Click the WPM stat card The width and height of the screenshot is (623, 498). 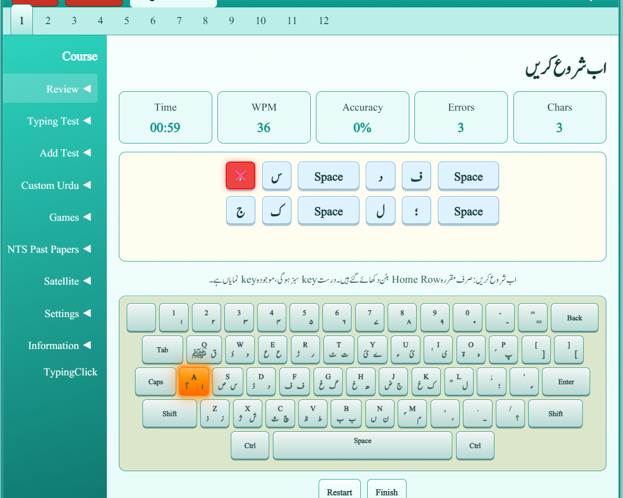pos(264,117)
